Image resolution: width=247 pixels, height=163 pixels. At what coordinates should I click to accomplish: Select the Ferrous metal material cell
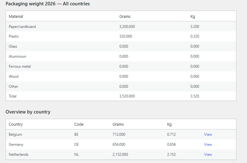coord(20,66)
